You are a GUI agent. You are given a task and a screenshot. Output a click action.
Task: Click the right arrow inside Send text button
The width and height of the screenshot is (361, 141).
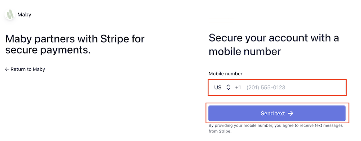click(291, 114)
